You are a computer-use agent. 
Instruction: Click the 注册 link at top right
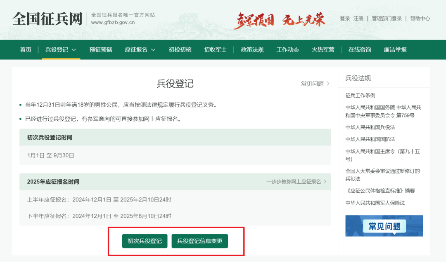pos(358,19)
